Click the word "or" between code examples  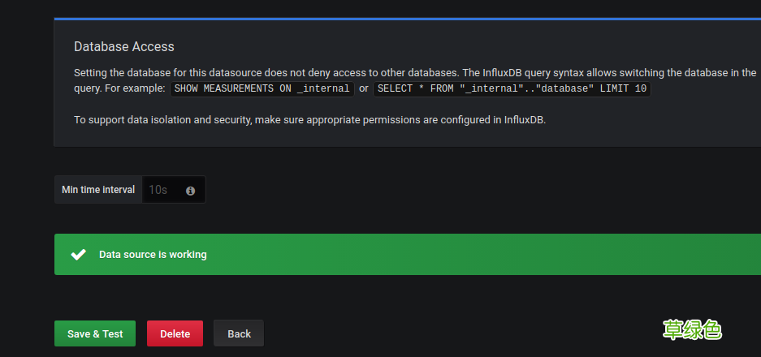[364, 88]
